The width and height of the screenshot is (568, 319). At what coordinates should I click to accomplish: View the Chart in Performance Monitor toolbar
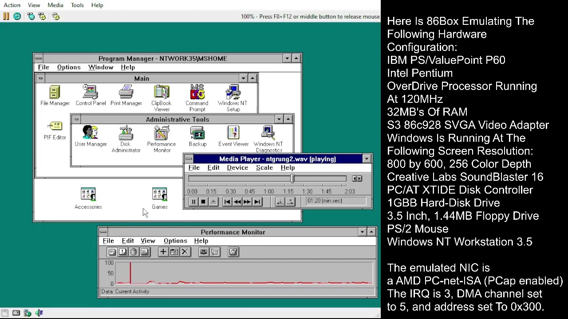[x=112, y=252]
